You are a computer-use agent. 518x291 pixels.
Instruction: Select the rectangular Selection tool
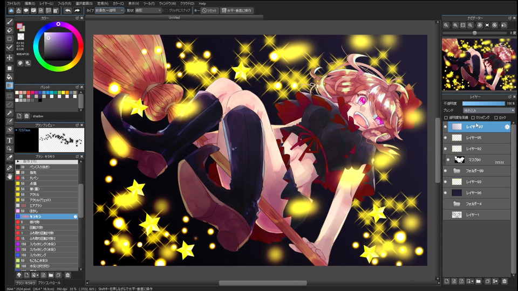tap(10, 96)
